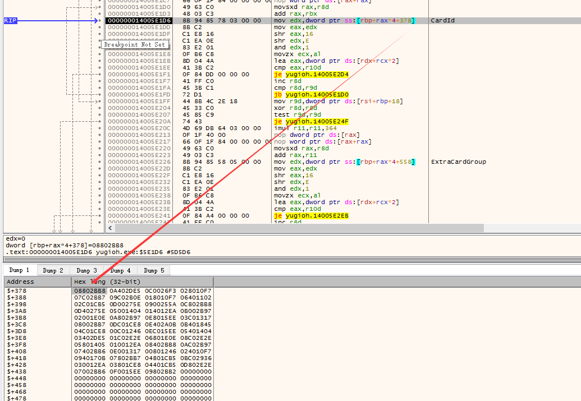Click the blue RIP marker label
Screen dimensions: 581x401
pyautogui.click(x=10, y=20)
